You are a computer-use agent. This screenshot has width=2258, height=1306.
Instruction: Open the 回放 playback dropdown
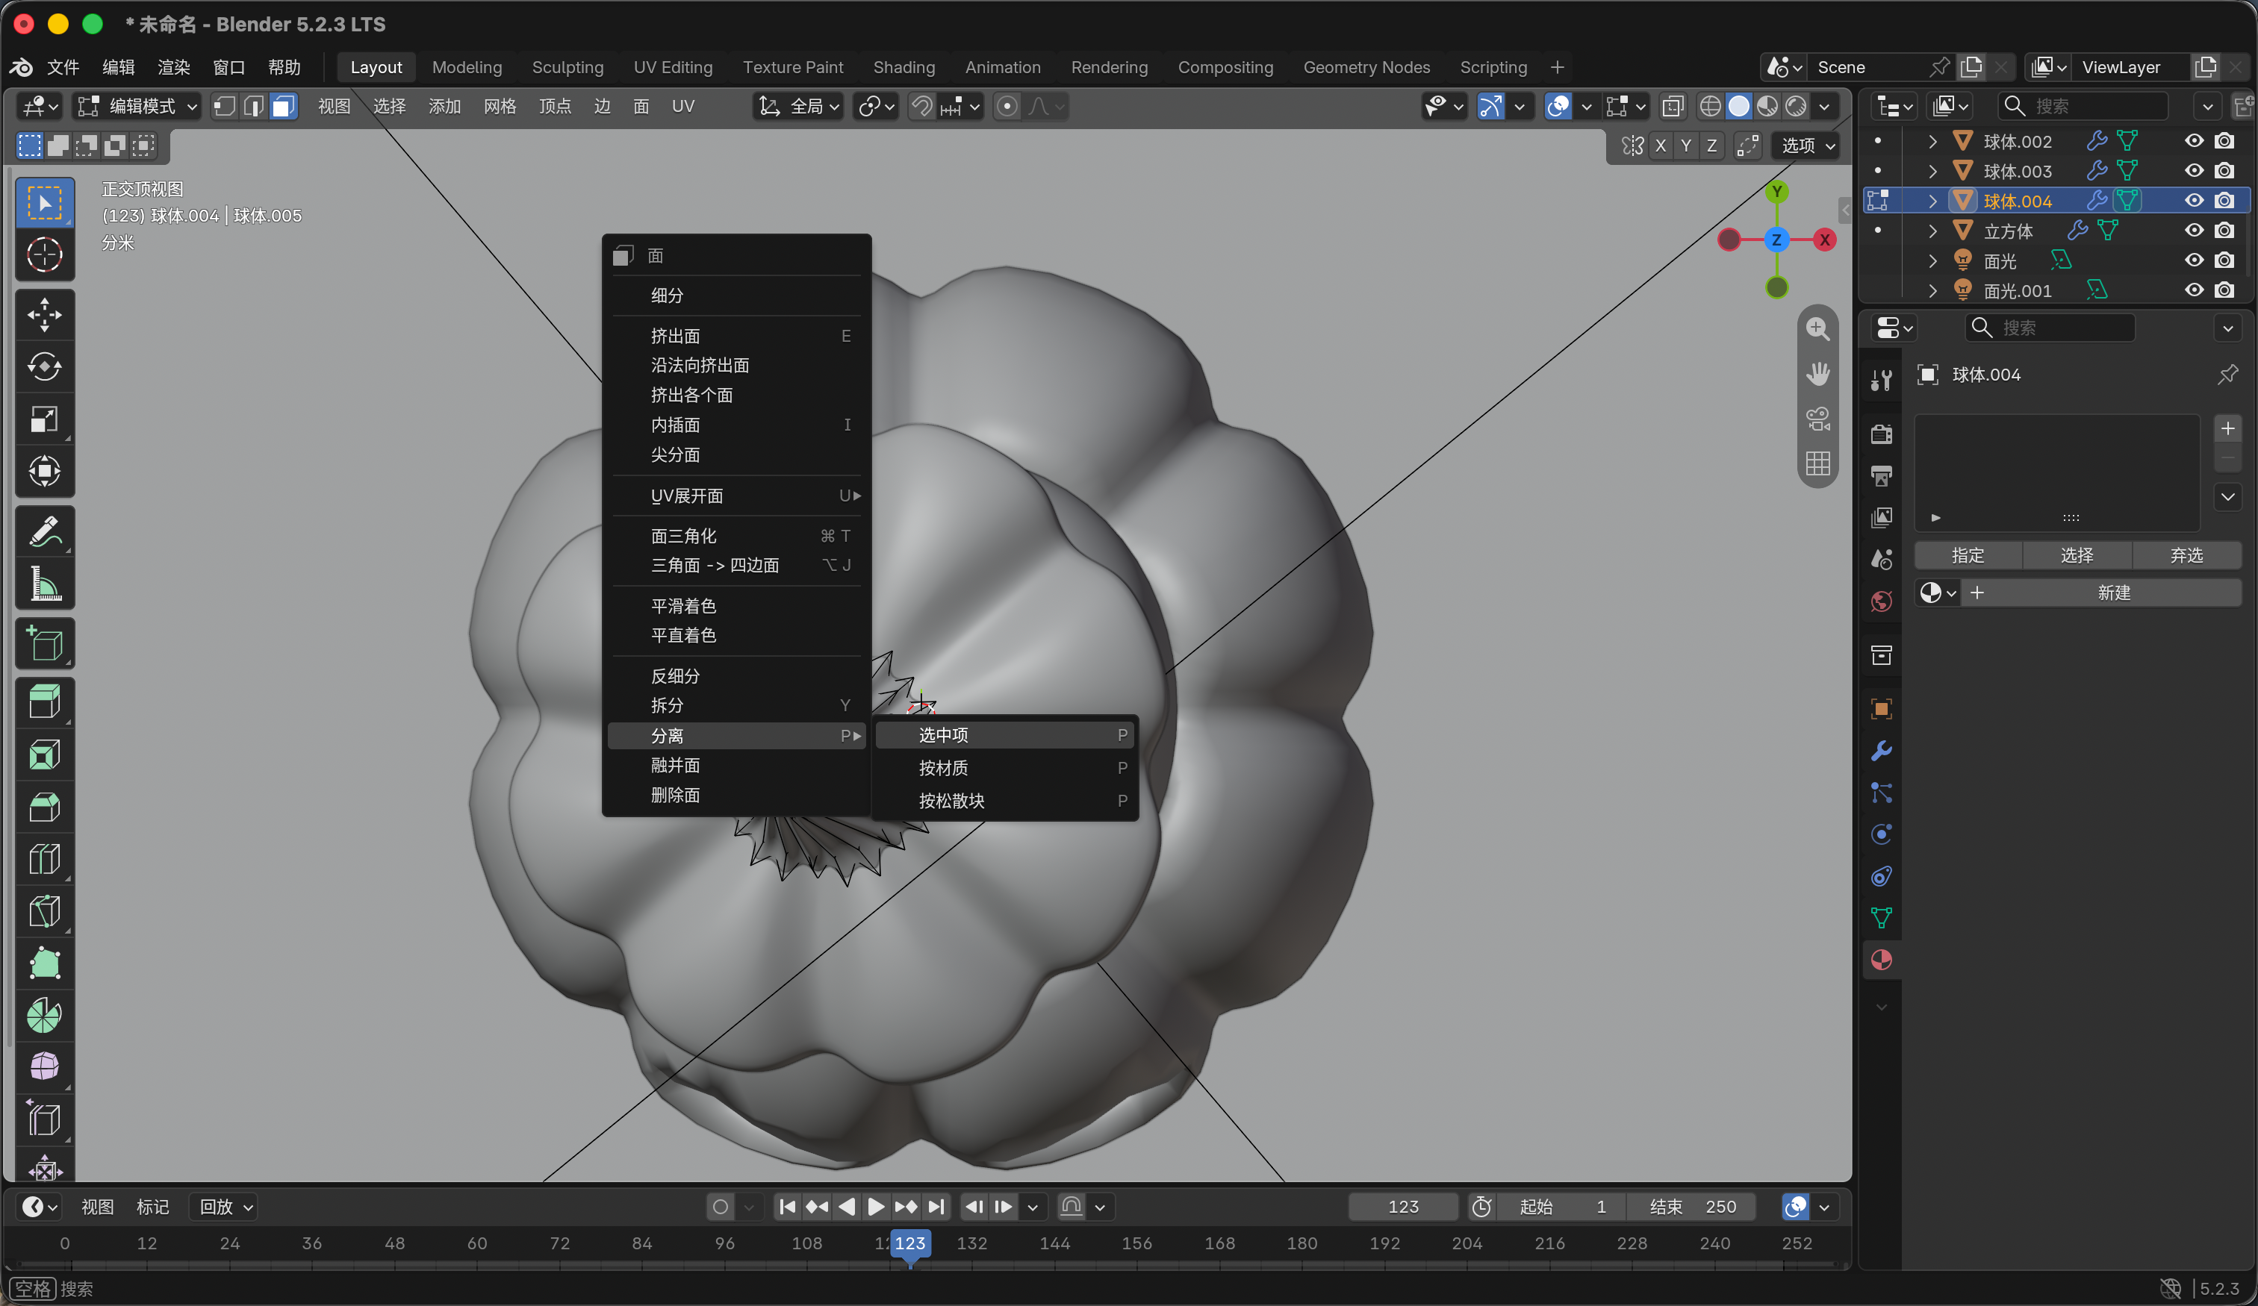coord(224,1207)
